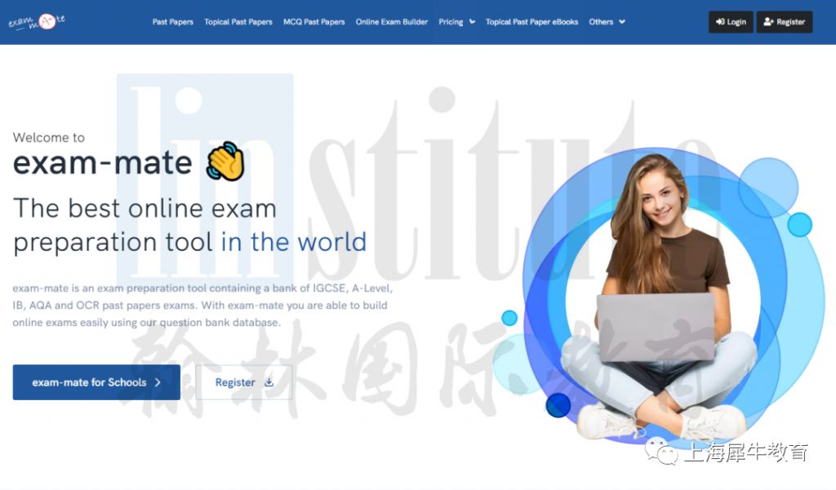Click the Login button
Image resolution: width=836 pixels, height=490 pixels.
click(731, 22)
